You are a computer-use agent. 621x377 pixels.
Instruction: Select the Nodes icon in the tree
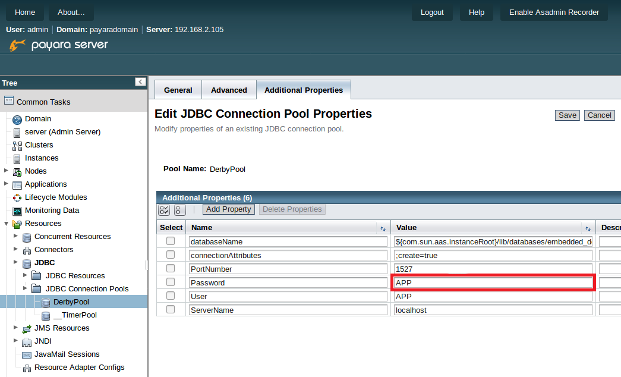17,172
